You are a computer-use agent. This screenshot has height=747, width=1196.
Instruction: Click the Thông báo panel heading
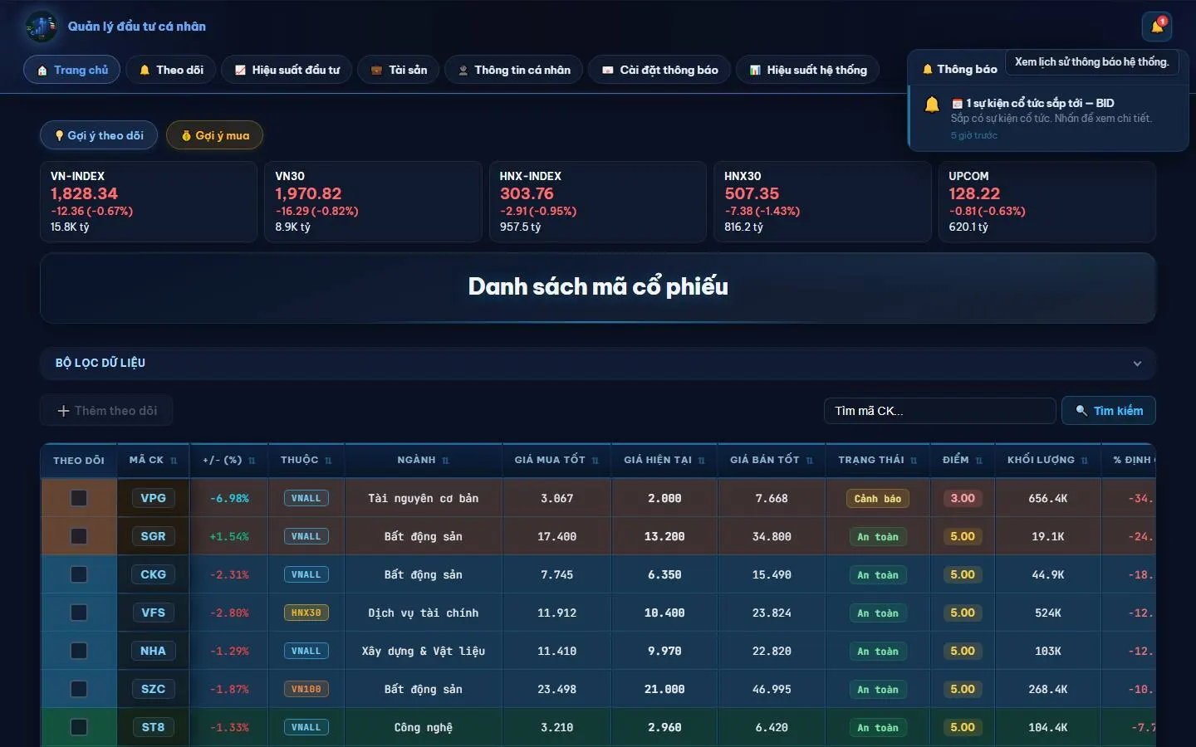(x=959, y=69)
